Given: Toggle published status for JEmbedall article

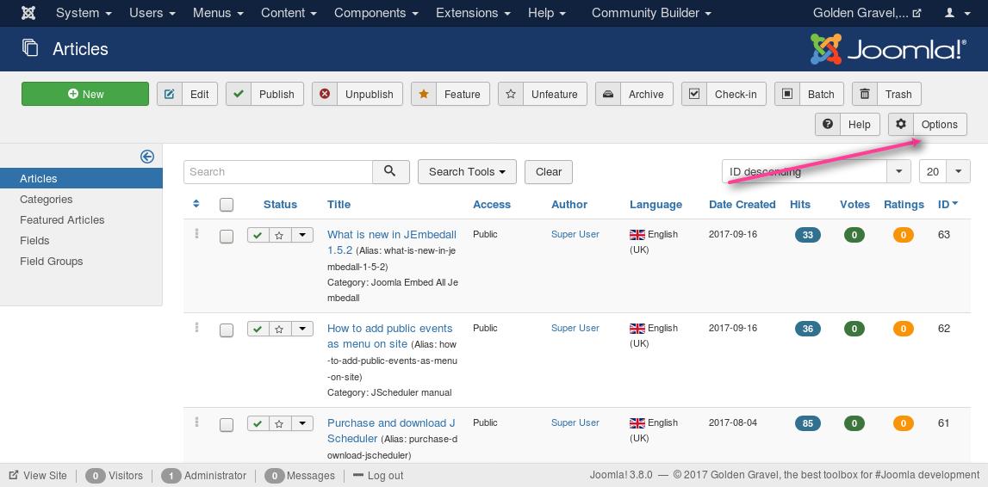Looking at the screenshot, I should point(258,235).
